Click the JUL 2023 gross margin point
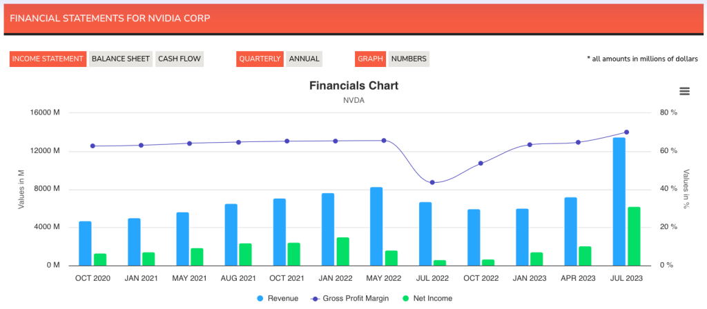This screenshot has height=309, width=707. (626, 132)
